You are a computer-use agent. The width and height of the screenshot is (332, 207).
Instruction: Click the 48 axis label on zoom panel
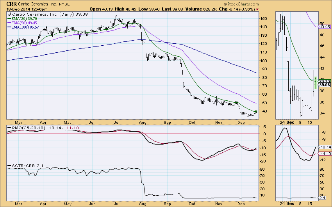[x=322, y=35]
